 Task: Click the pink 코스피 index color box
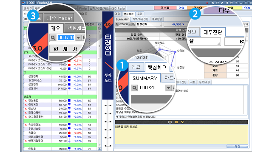pos(165,8)
